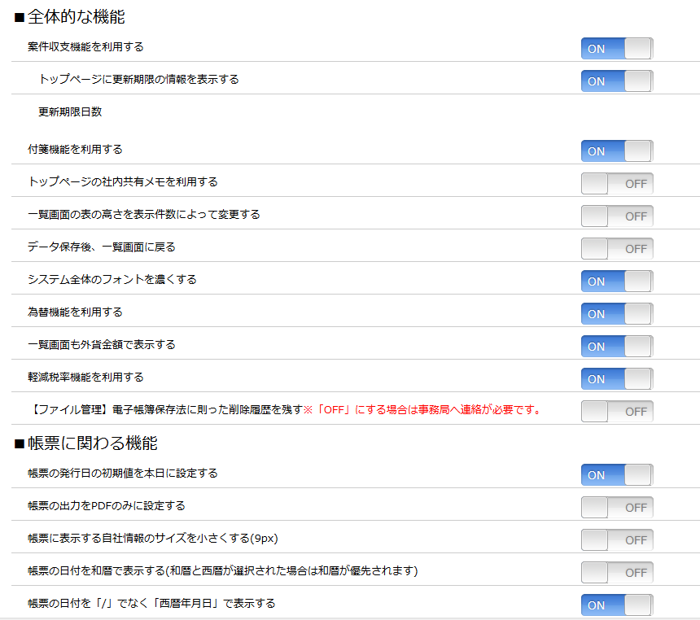Turn on 一覧画面の表の高さ toggle
The width and height of the screenshot is (700, 620).
[616, 216]
